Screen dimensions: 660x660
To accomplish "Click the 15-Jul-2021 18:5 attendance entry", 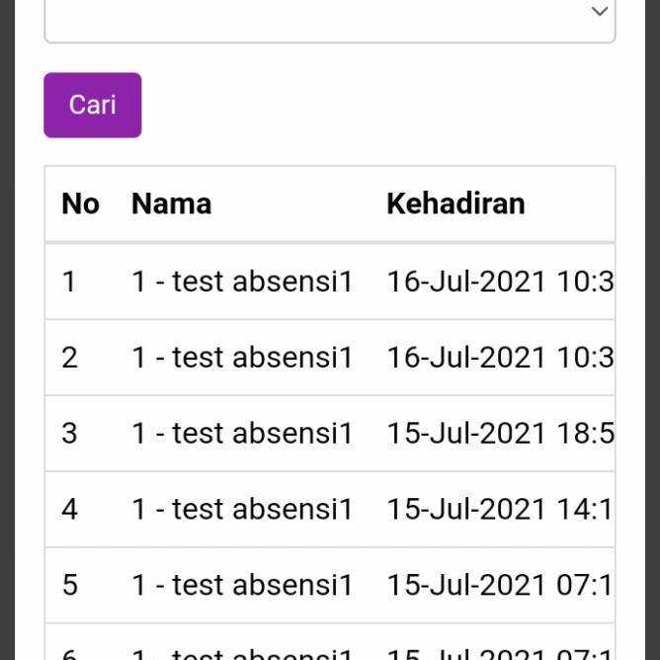I will click(x=500, y=433).
